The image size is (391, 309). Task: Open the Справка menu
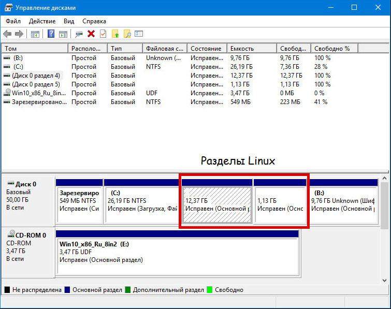click(94, 21)
